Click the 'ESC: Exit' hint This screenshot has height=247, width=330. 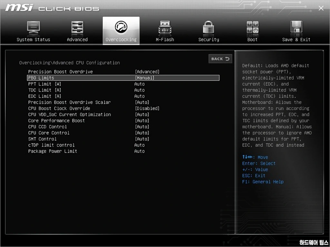pos(254,176)
